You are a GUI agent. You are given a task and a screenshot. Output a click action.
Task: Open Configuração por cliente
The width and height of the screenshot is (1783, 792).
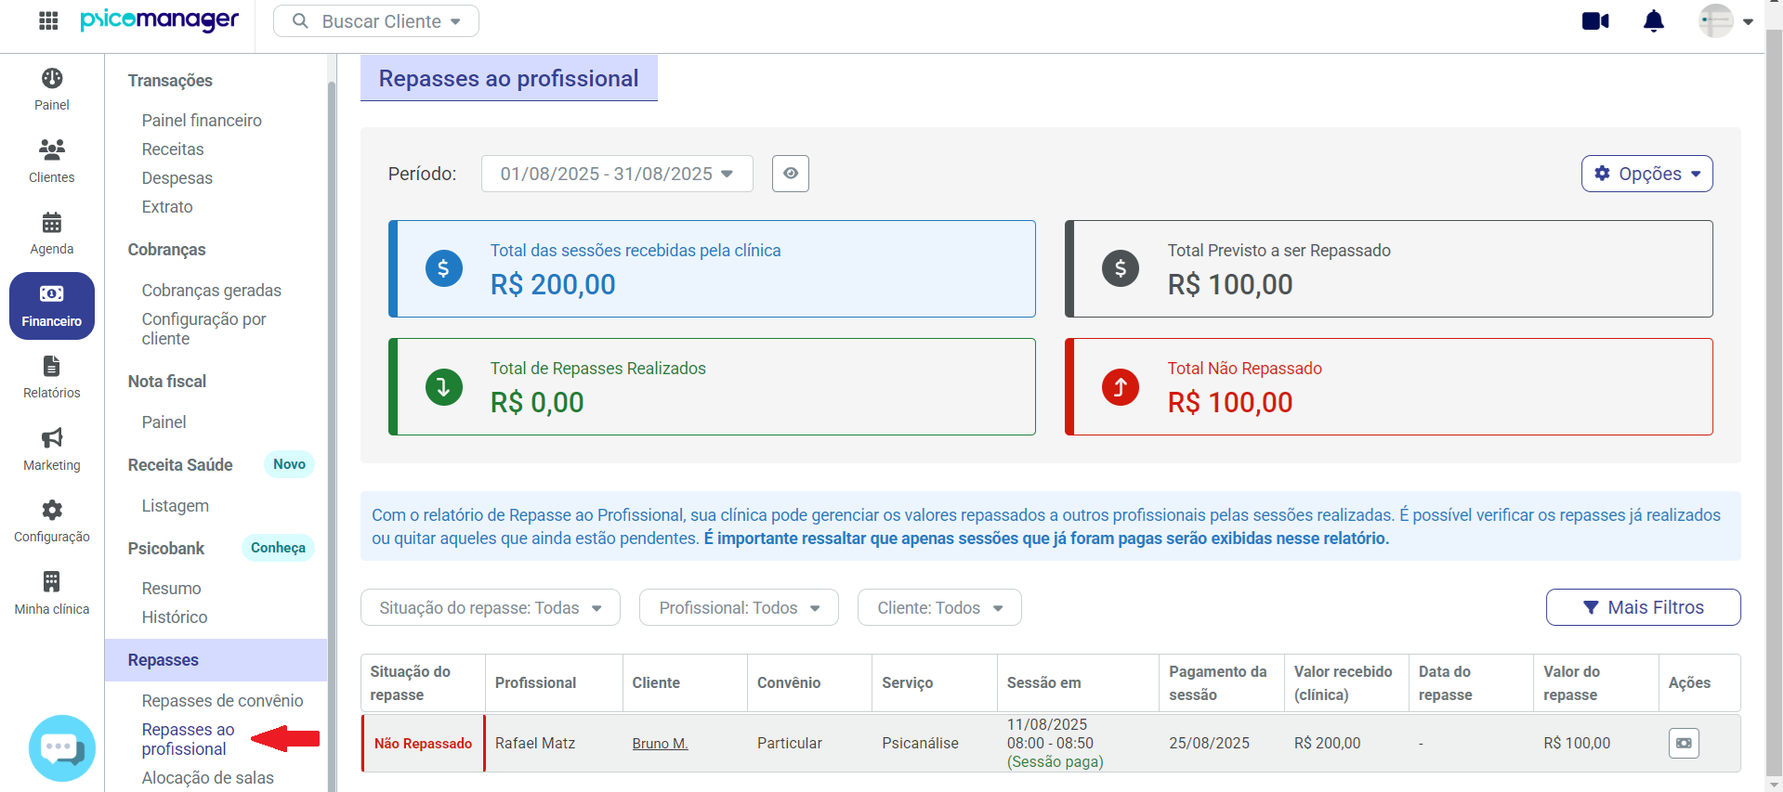point(204,329)
